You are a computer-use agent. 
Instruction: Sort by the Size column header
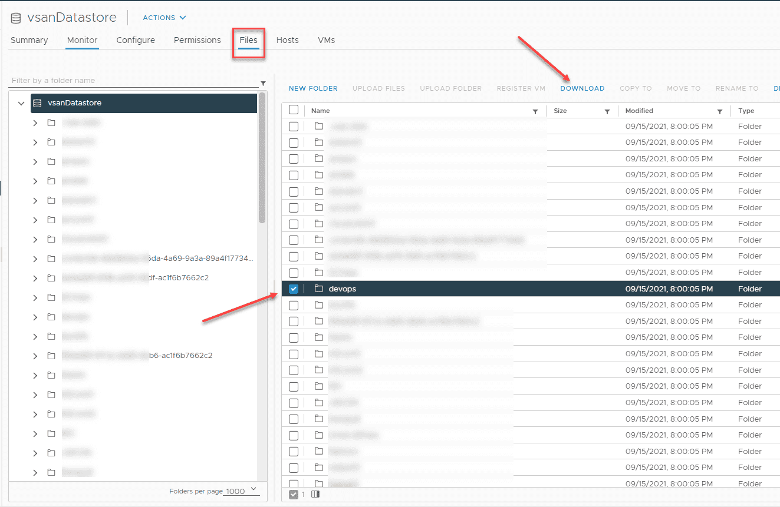560,111
